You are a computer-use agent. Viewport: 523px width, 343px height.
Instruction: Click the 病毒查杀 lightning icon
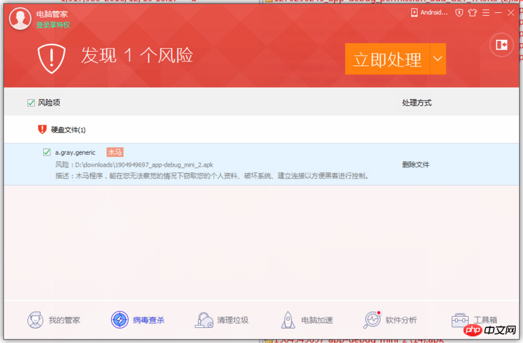[x=120, y=320]
